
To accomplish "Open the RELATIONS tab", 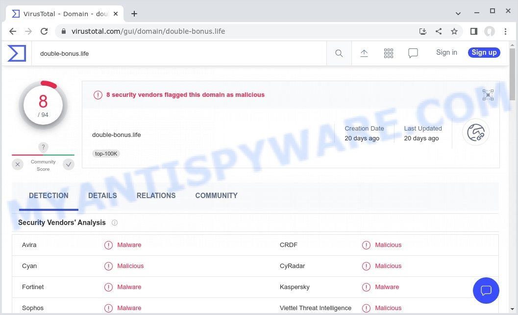I will (156, 196).
